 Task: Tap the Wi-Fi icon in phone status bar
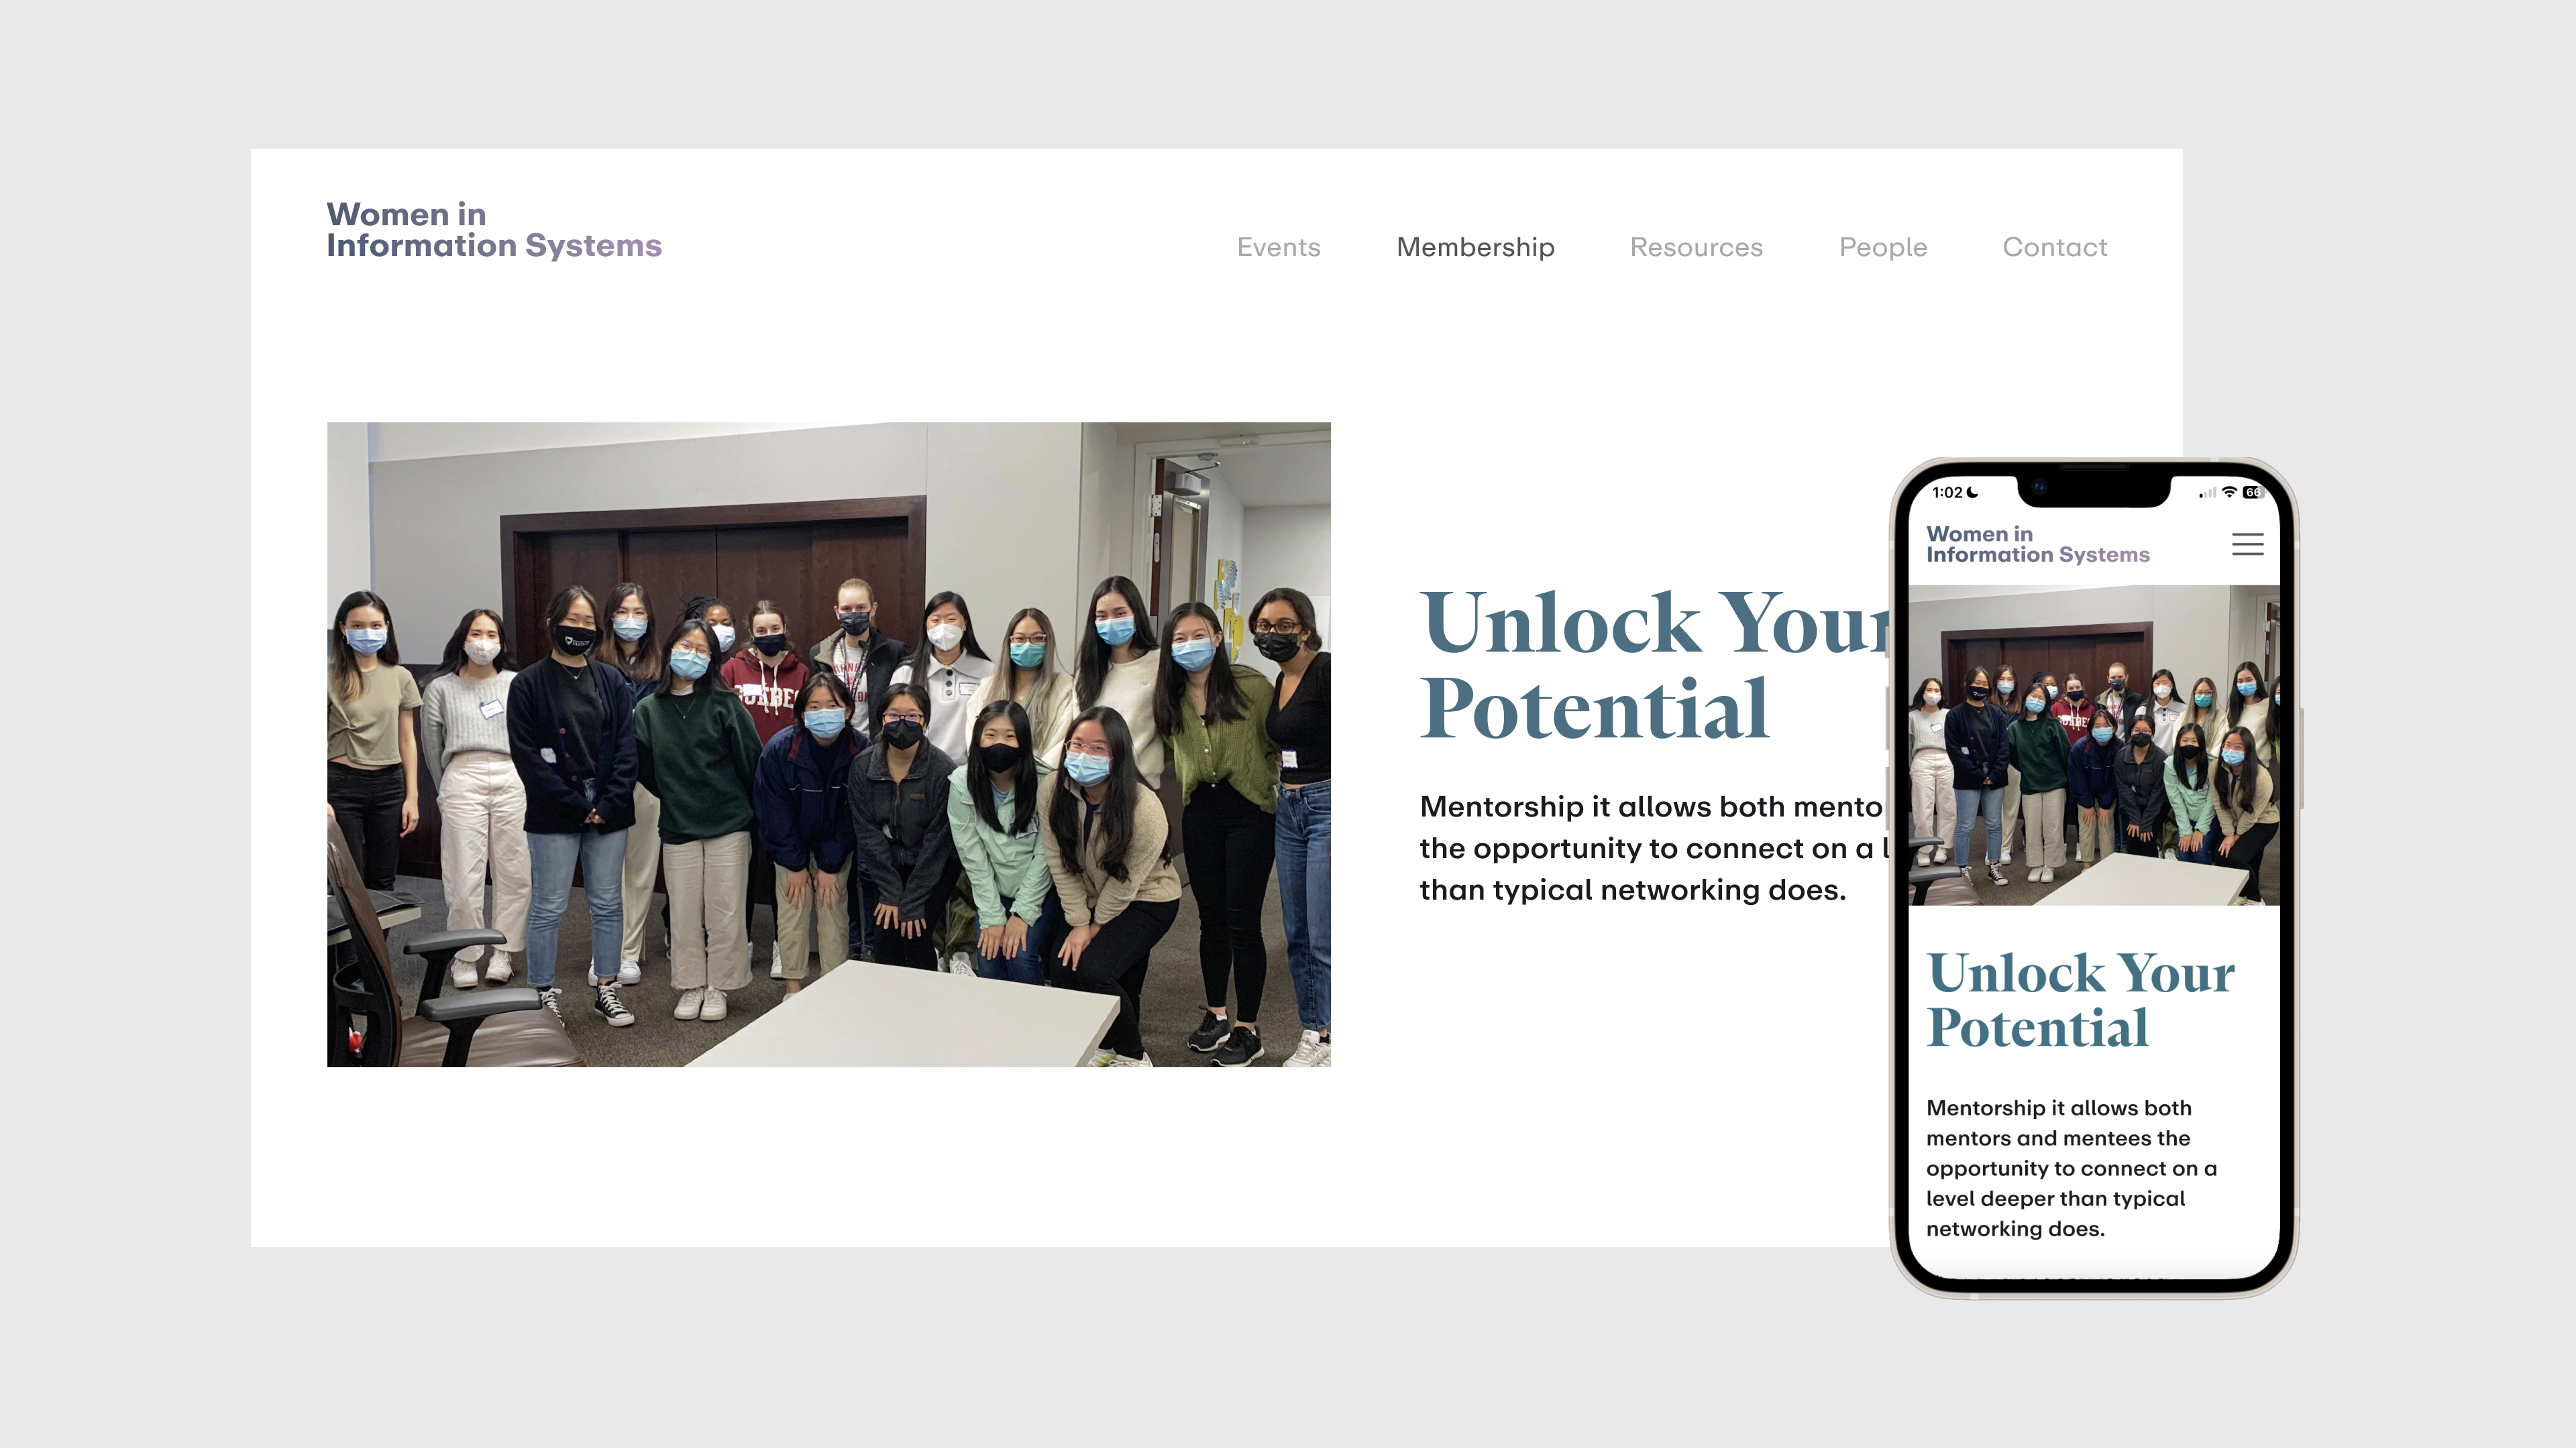(2229, 493)
